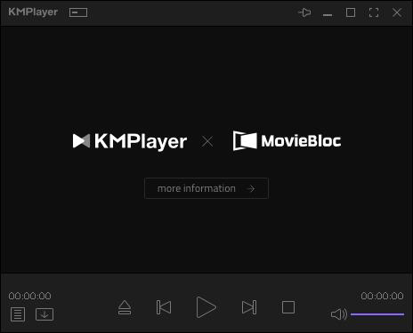Enter fullscreen mode
Screen dimensions: 413x333
pos(374,12)
